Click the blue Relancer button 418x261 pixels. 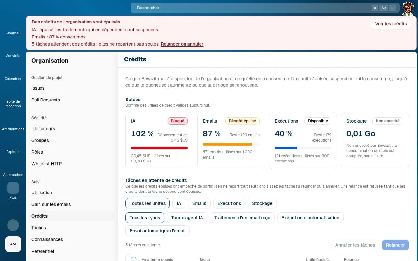coord(395,245)
